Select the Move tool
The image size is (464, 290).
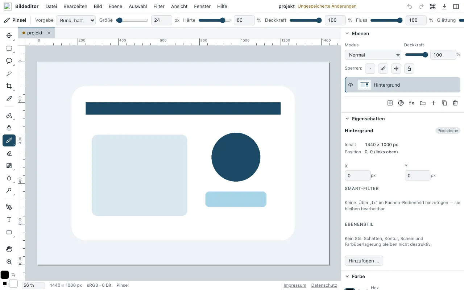tap(9, 36)
